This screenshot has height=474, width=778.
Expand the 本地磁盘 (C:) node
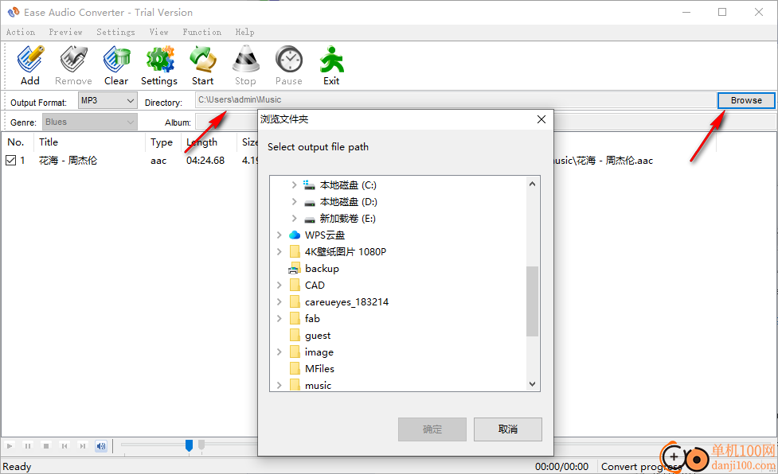pos(294,185)
